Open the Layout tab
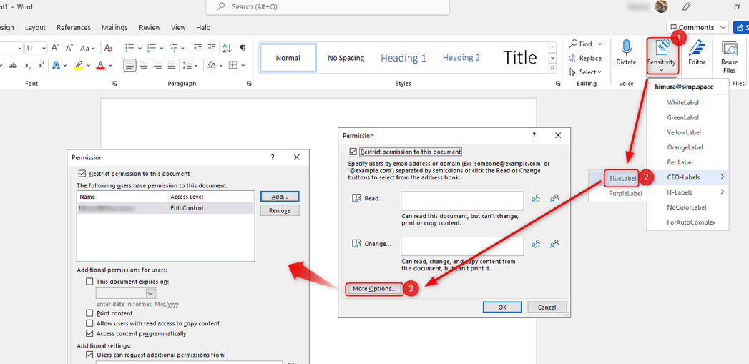The width and height of the screenshot is (749, 364). (x=35, y=28)
